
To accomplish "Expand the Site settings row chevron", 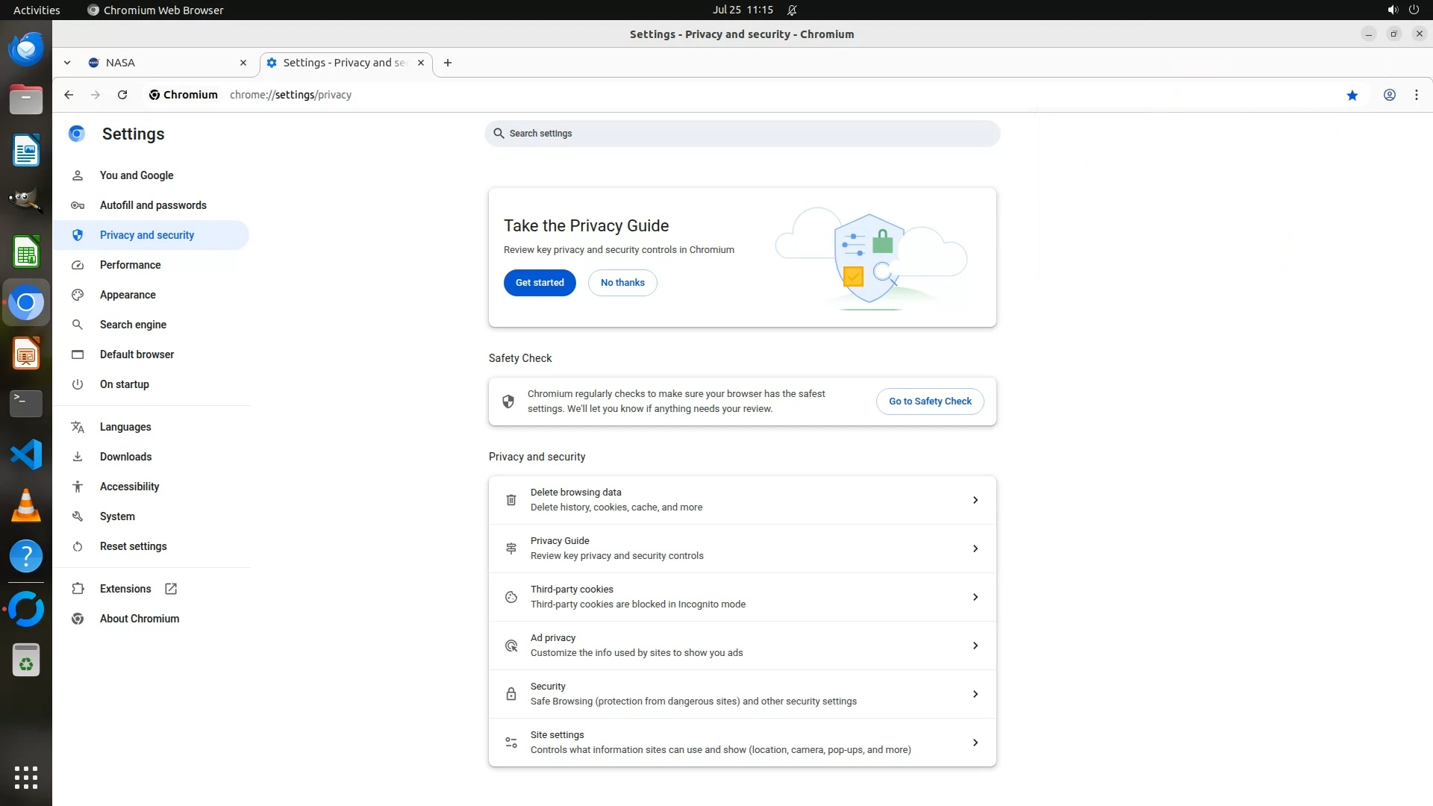I will click(x=975, y=743).
